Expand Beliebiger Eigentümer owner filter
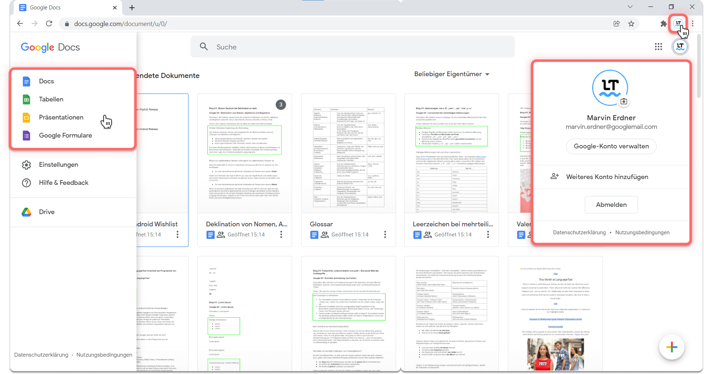The width and height of the screenshot is (704, 374). point(452,74)
